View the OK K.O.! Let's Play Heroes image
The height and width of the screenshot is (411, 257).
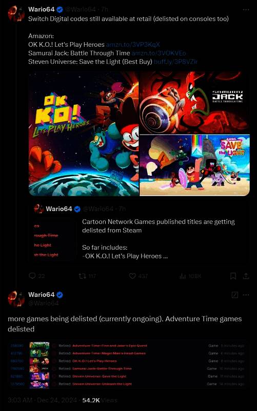(84, 134)
